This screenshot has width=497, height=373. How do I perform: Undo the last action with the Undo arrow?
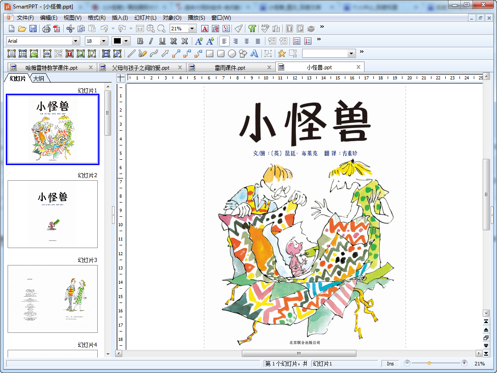point(104,29)
